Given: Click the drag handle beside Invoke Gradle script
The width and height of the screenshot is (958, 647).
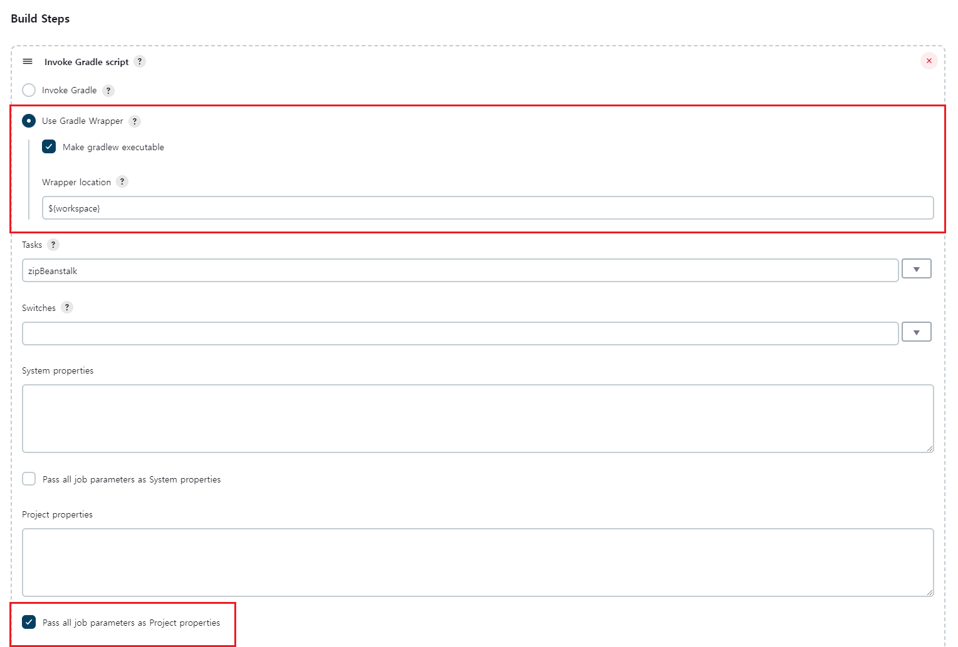Looking at the screenshot, I should (28, 61).
